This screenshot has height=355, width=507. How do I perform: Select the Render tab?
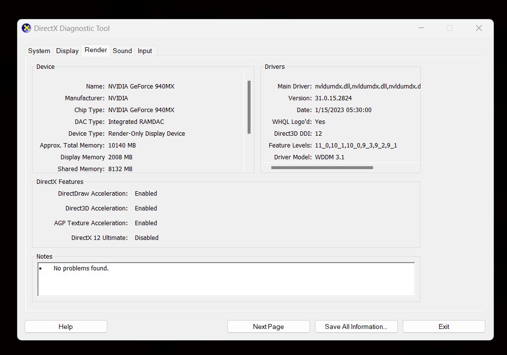pyautogui.click(x=95, y=50)
